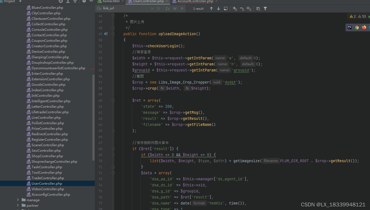Hide the Project tool window
The width and height of the screenshot is (370, 210).
(x=91, y=1)
